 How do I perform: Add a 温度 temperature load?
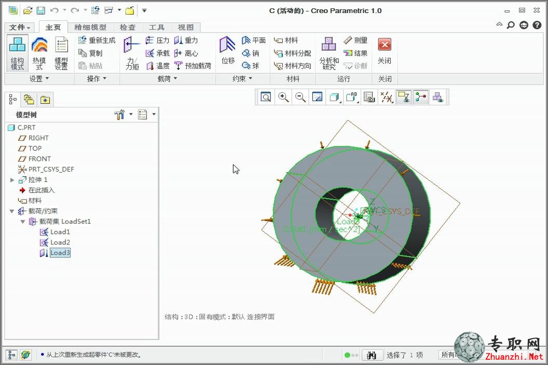pos(157,66)
